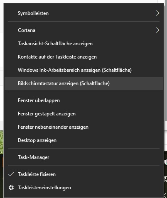The width and height of the screenshot is (167, 198).
Task: Expand the arrow next to Symbolleisten
Action: [x=157, y=13]
